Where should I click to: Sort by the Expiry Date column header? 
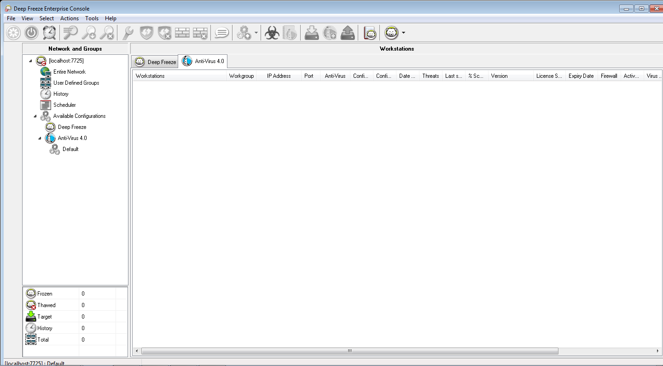click(581, 76)
